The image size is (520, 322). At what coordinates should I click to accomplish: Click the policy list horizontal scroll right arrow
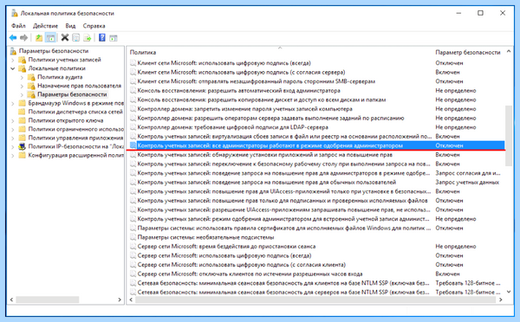coord(500,299)
